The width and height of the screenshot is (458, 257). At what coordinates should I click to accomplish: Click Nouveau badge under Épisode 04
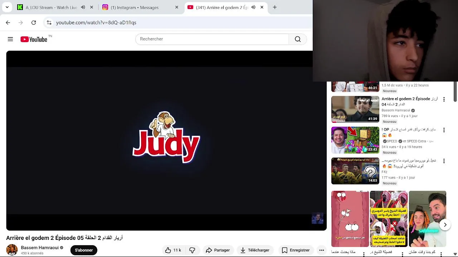pyautogui.click(x=390, y=122)
